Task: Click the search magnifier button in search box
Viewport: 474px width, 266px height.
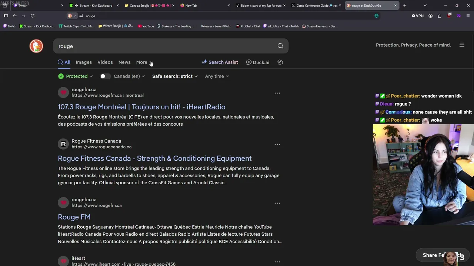Action: tap(280, 46)
